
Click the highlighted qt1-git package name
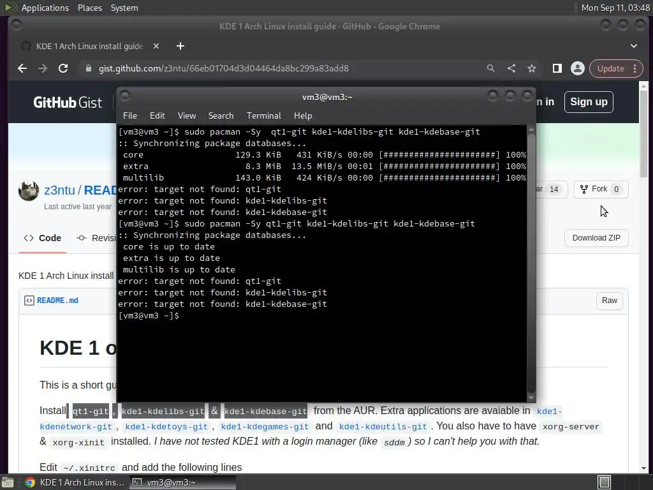(x=91, y=412)
